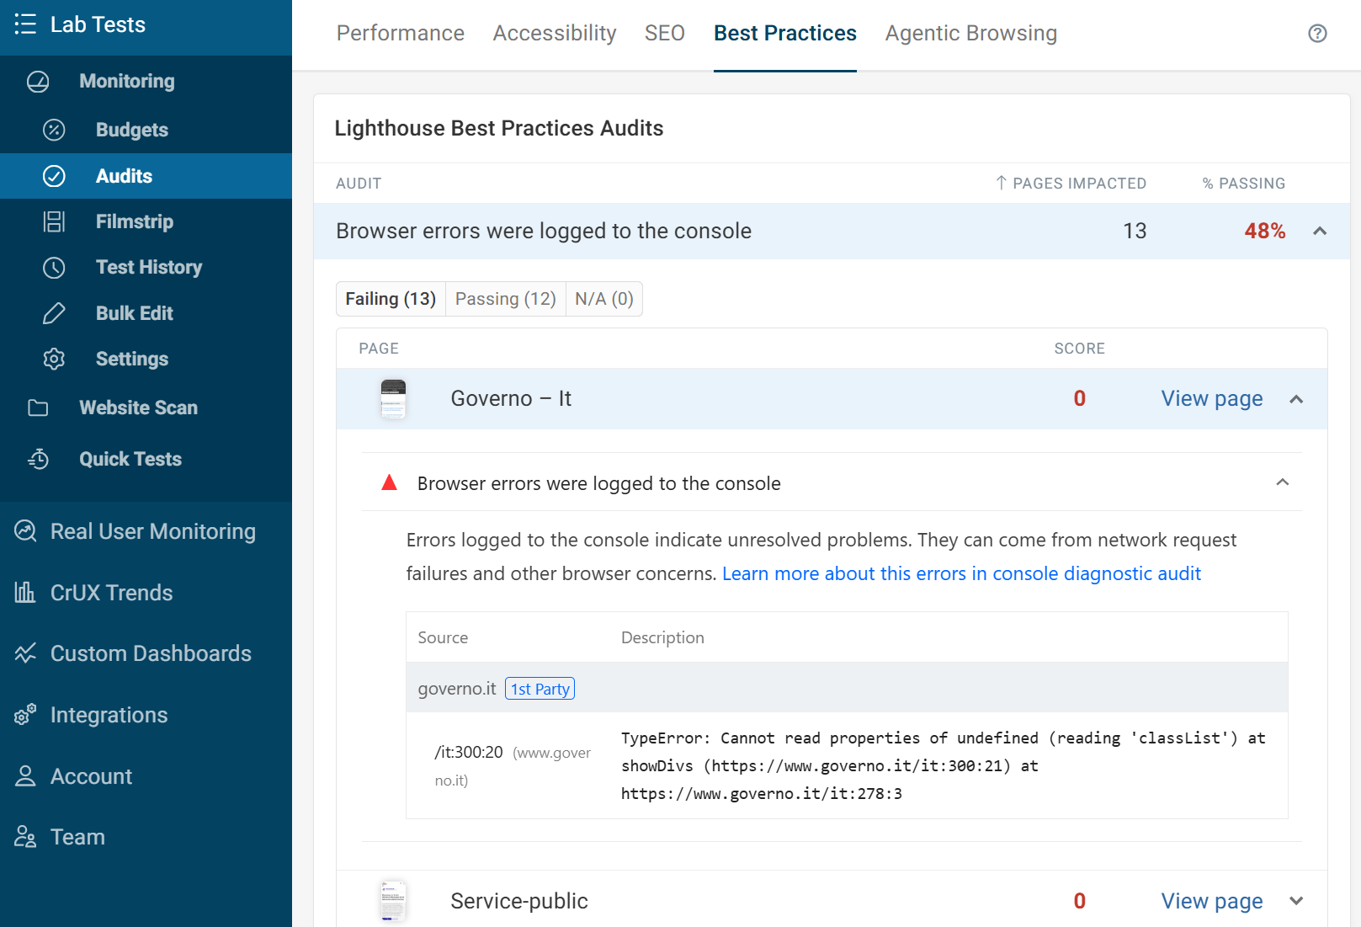The height and width of the screenshot is (927, 1361).
Task: Open CrUX Trends section
Action: point(112,593)
